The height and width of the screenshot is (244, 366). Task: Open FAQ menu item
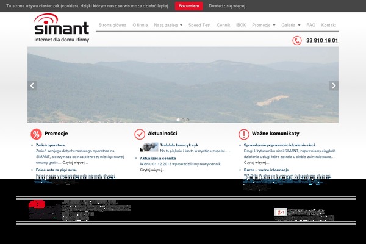click(x=310, y=25)
